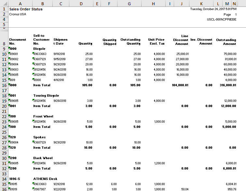The image size is (246, 191).
Task: Select the Spokes item name cell
Action: pos(39,137)
